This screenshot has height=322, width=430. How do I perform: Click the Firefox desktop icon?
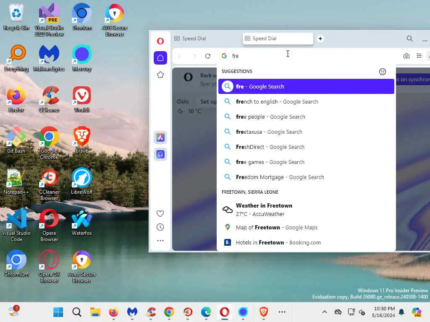16,99
